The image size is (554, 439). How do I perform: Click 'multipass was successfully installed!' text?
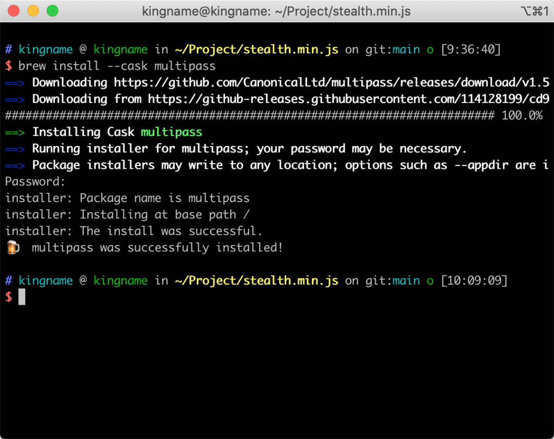coord(157,248)
